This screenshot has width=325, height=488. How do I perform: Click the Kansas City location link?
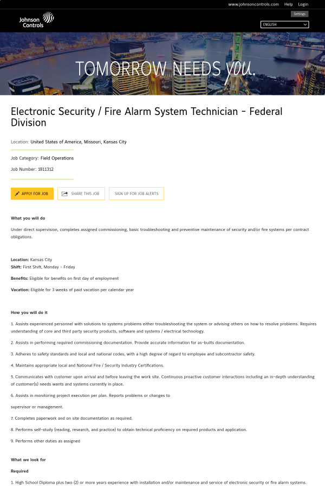[79, 142]
